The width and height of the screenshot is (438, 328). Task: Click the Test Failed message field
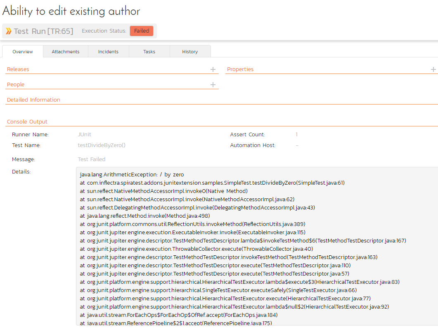click(x=92, y=159)
